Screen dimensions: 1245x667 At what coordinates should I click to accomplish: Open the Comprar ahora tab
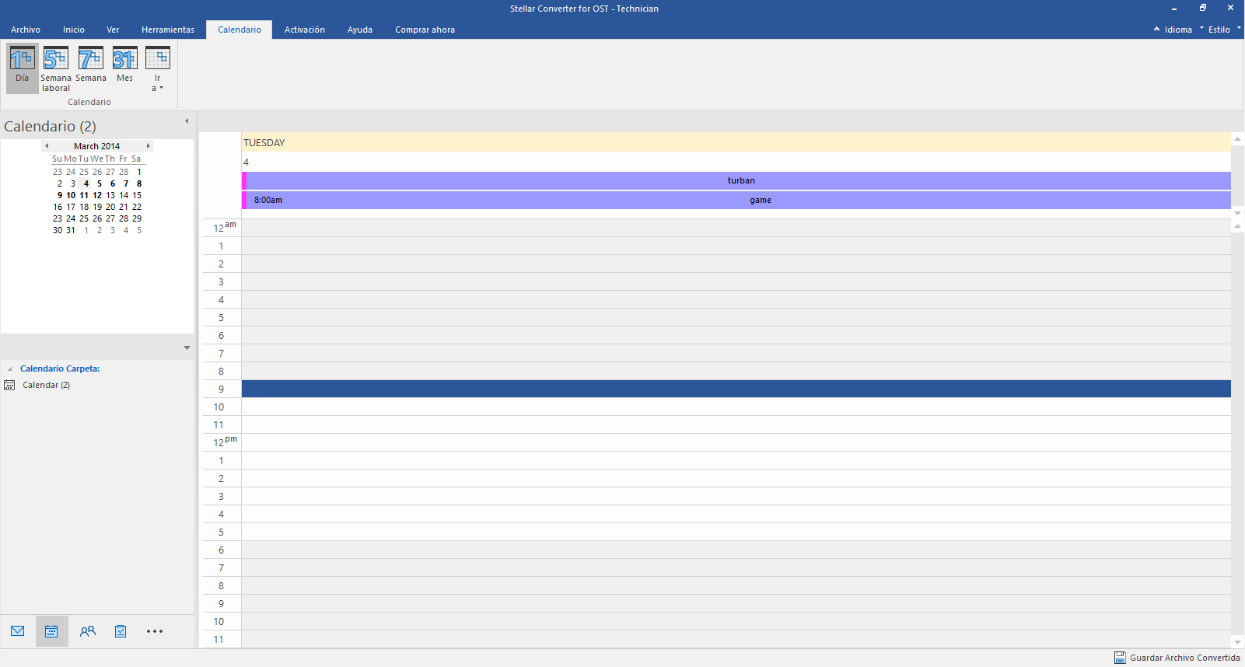click(x=425, y=30)
